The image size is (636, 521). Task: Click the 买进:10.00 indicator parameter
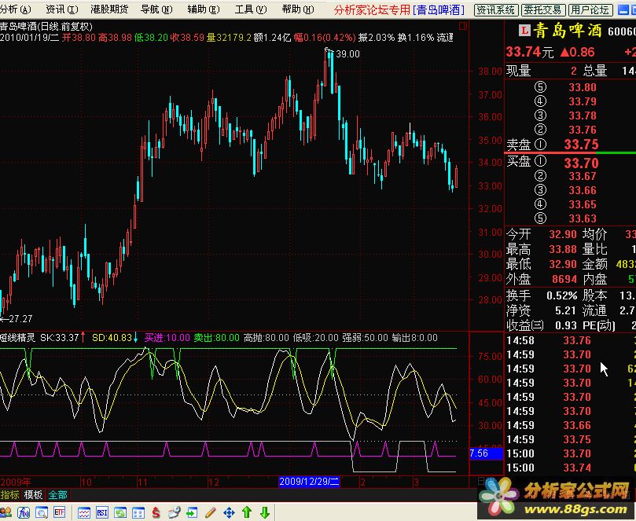coord(167,337)
